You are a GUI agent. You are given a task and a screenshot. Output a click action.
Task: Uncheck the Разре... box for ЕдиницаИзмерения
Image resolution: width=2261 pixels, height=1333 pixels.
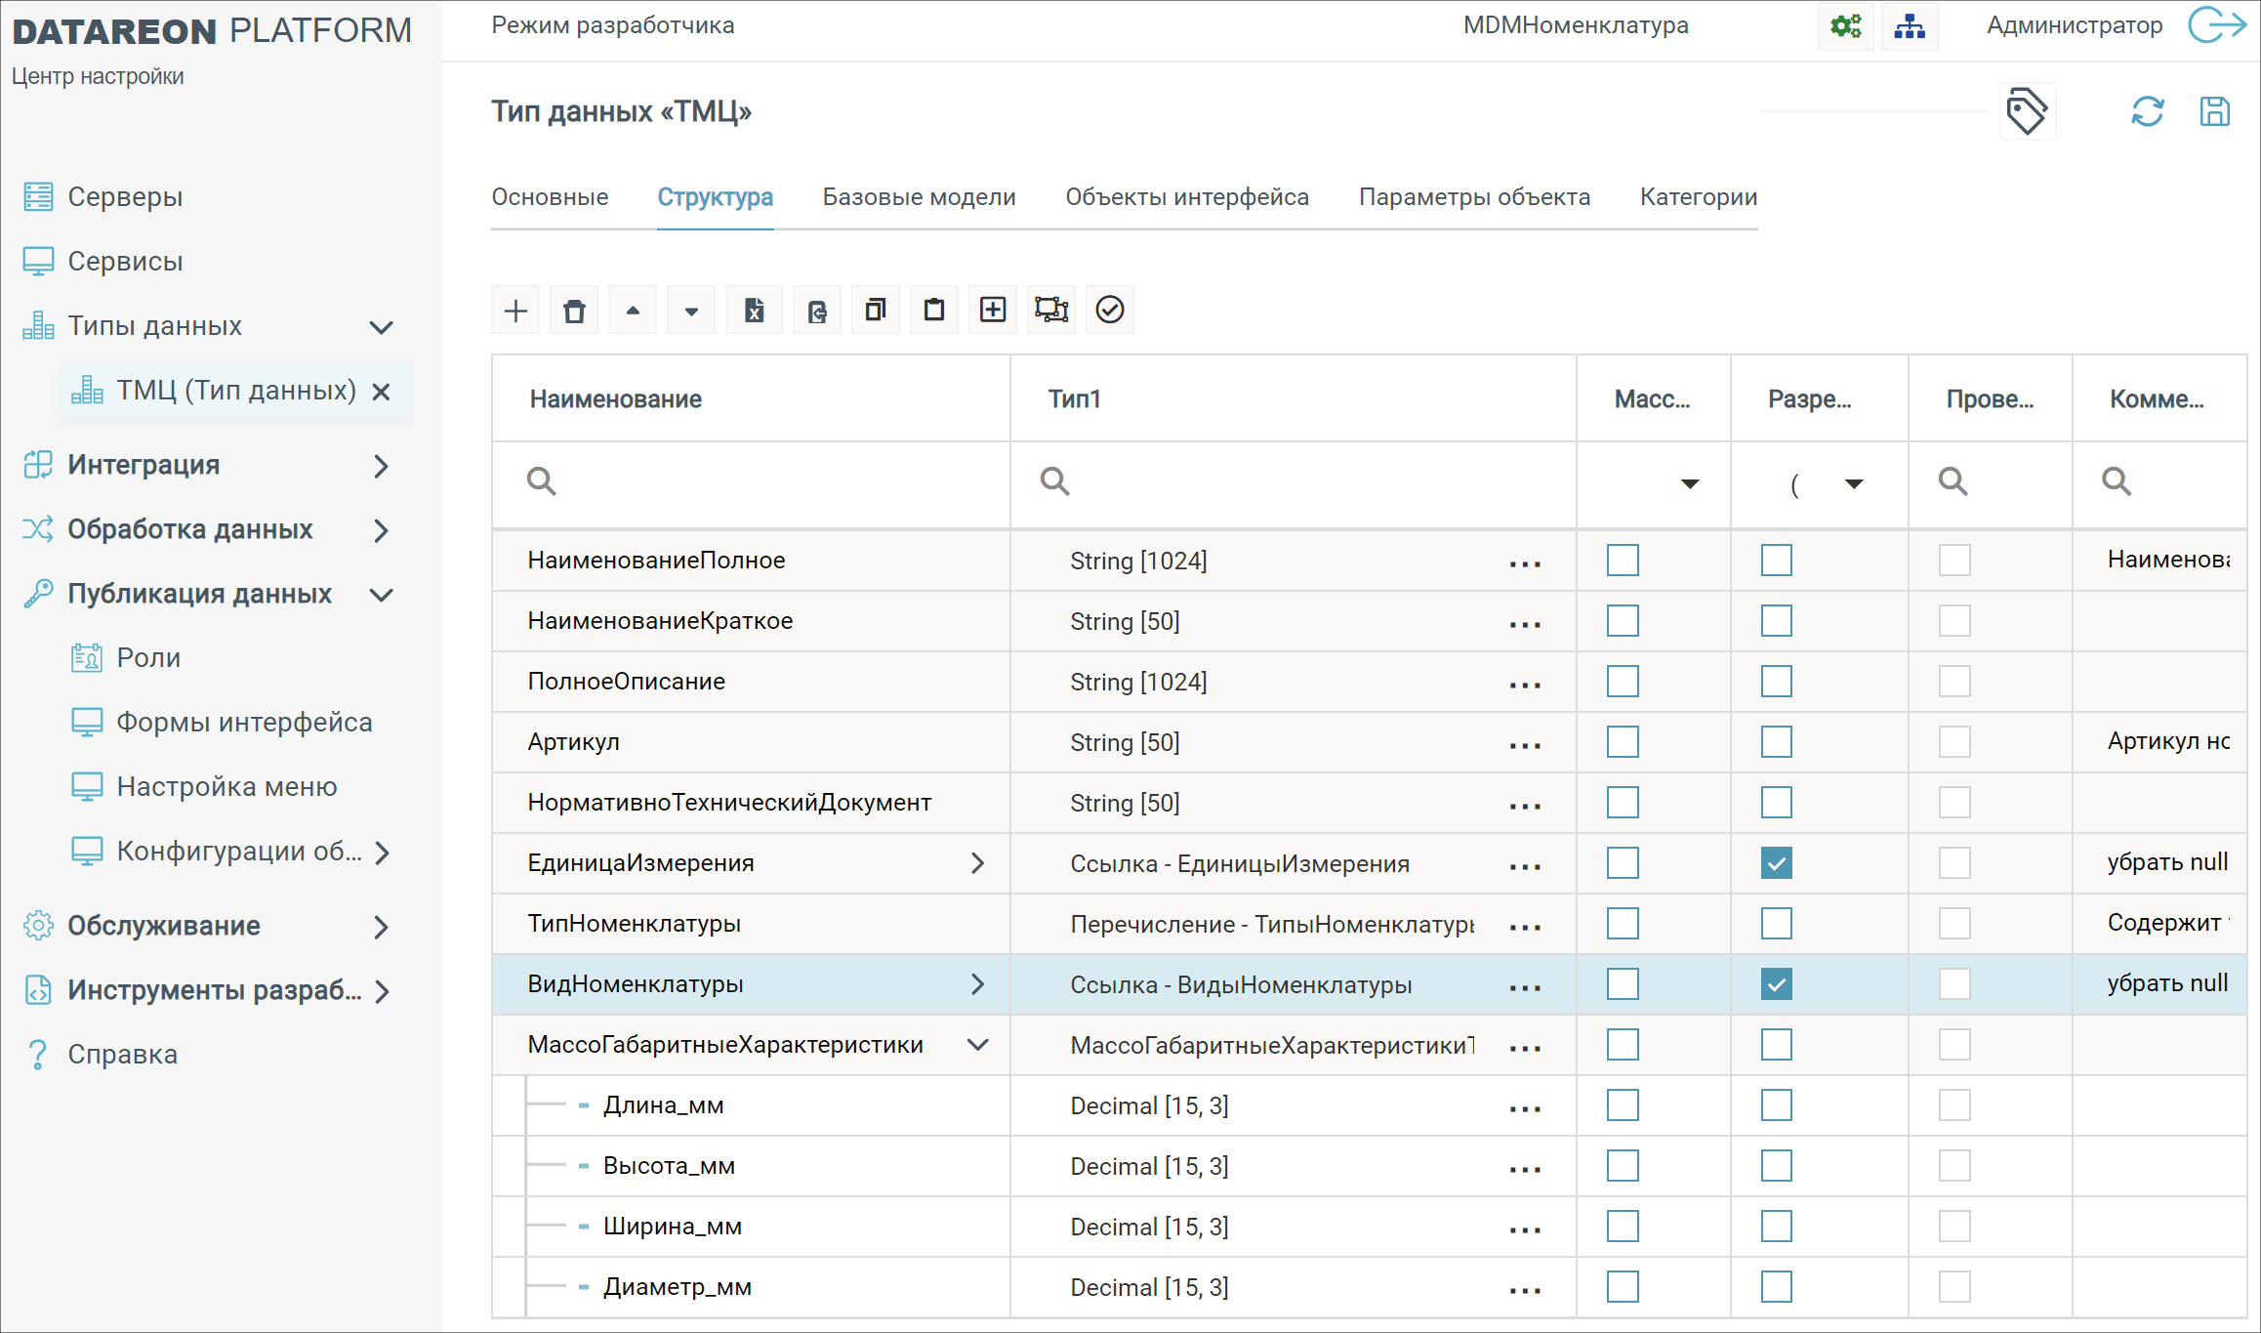(x=1777, y=863)
